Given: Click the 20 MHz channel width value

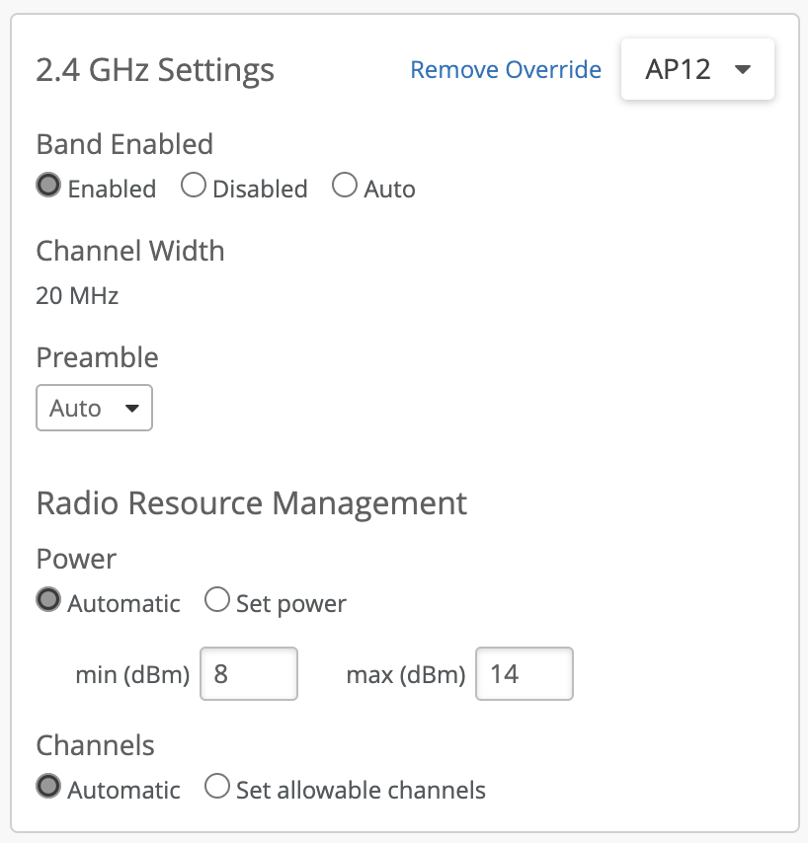Looking at the screenshot, I should [77, 295].
